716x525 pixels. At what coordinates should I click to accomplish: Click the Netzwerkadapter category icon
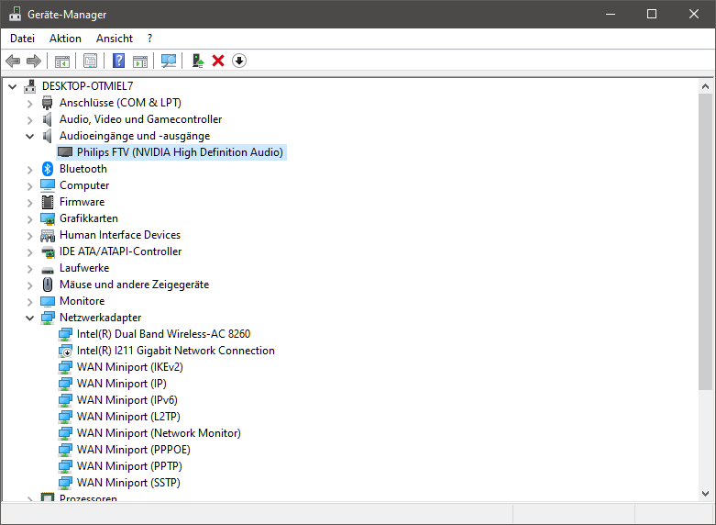coord(48,318)
